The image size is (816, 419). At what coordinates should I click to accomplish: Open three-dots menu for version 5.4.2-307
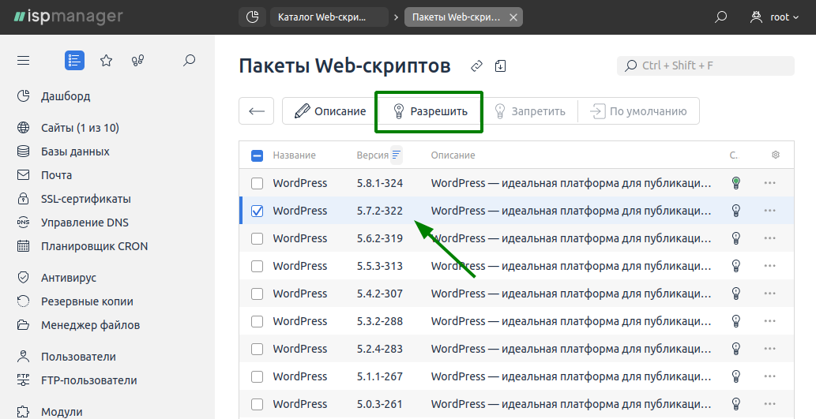769,294
